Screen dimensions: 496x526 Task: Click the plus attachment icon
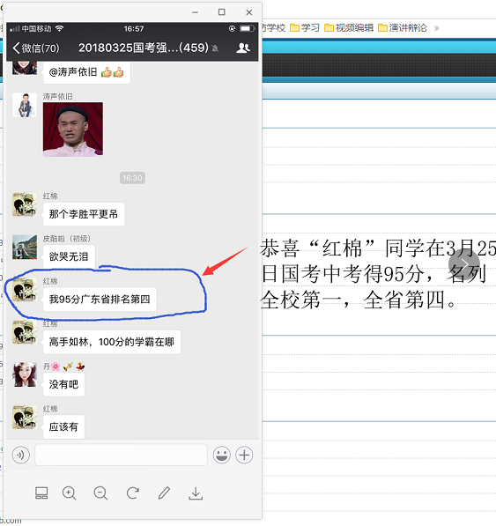coord(244,456)
